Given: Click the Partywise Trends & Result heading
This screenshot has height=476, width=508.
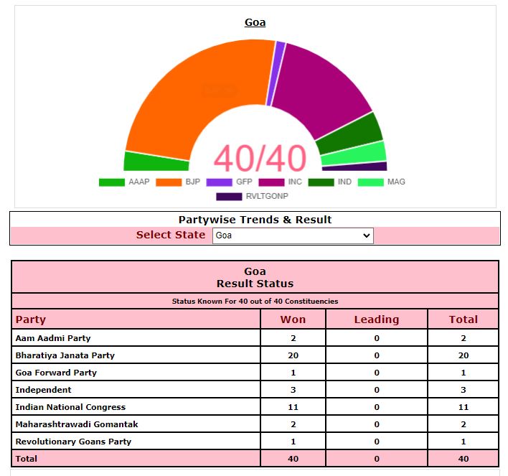Looking at the screenshot, I should coord(255,220).
